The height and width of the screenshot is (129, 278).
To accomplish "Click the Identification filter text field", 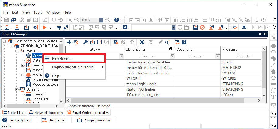I will tap(147, 56).
